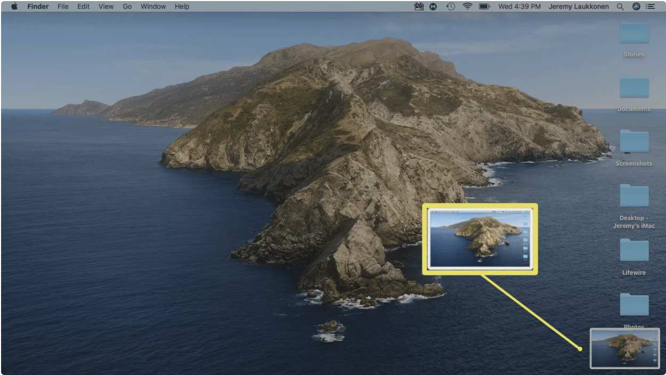Screen dimensions: 666x375
Task: Open the View menu
Action: point(105,6)
